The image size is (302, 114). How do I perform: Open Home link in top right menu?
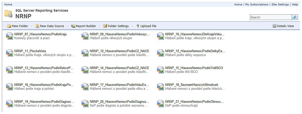238,4
